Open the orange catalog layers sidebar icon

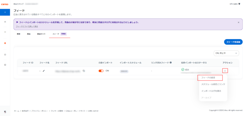pos(5,43)
